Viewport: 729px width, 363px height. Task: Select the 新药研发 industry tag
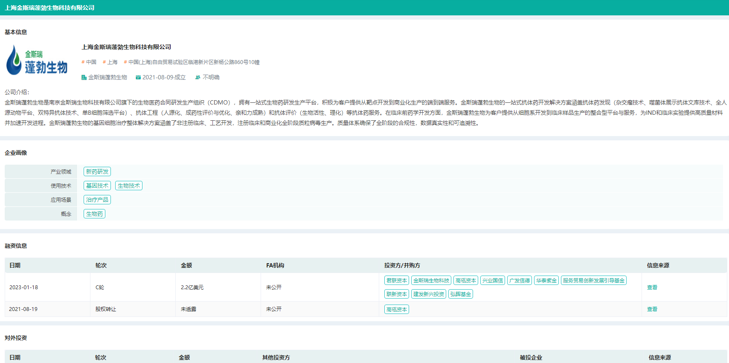97,171
